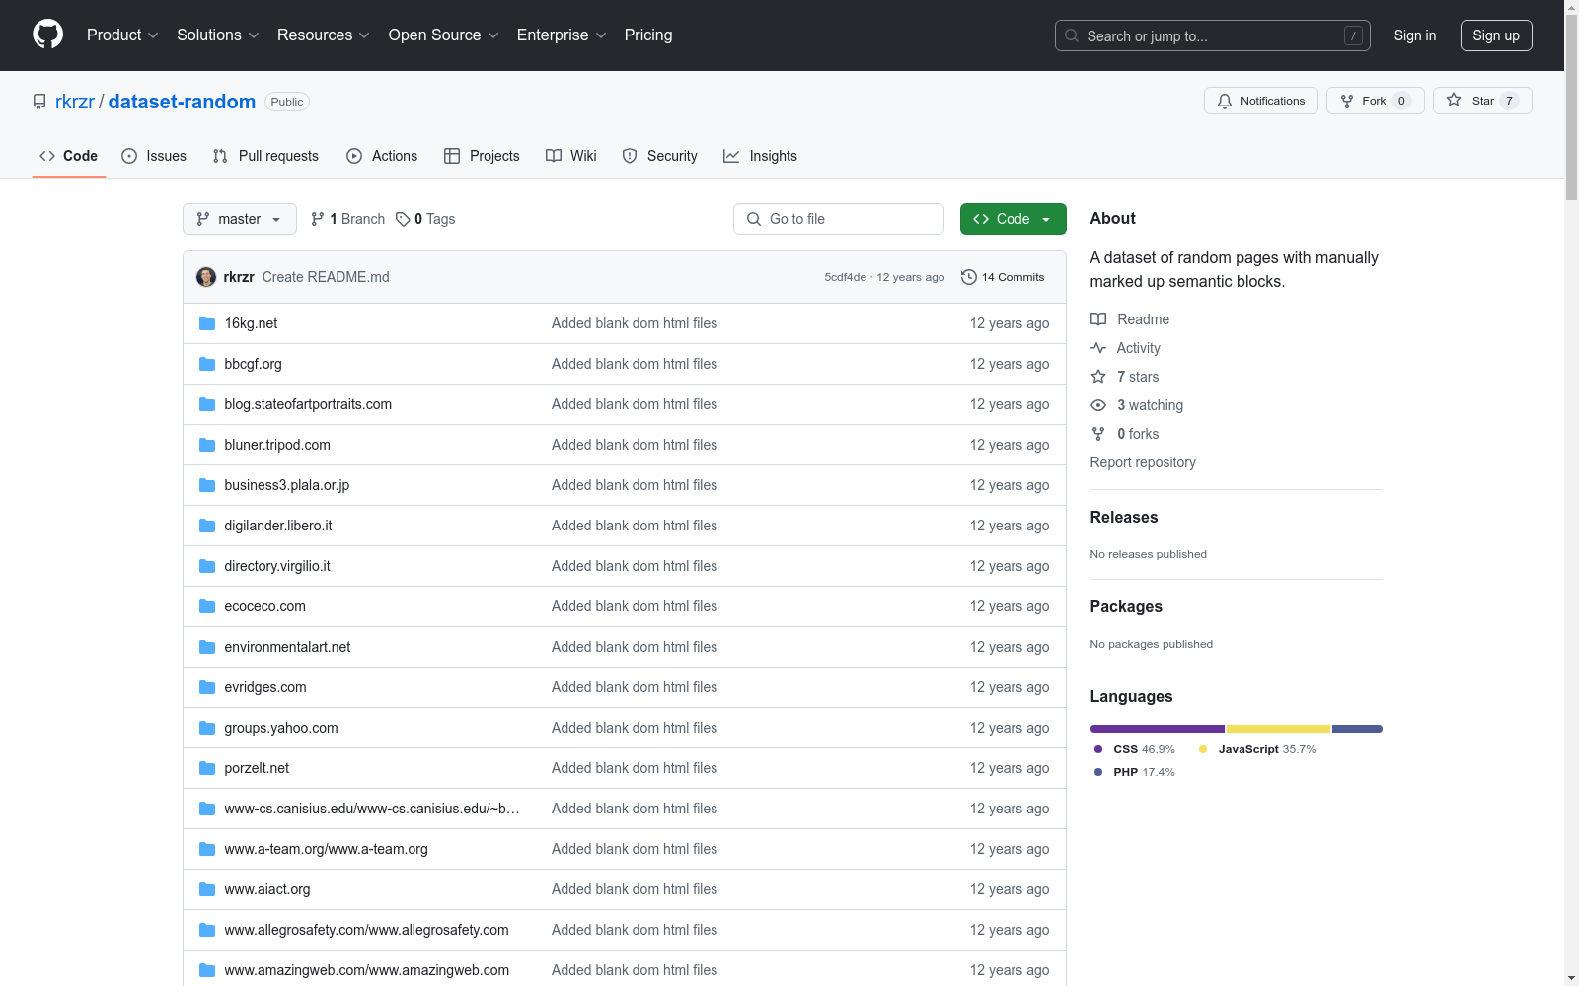Open the Pull requests tab

[x=265, y=156]
